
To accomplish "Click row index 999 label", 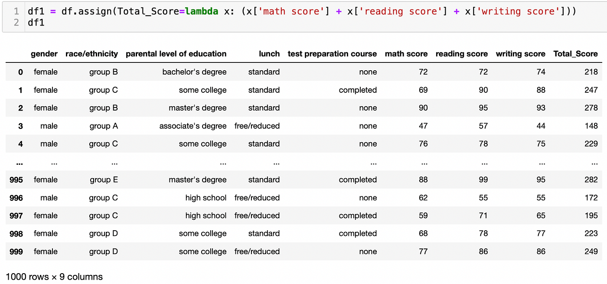I will (16, 251).
